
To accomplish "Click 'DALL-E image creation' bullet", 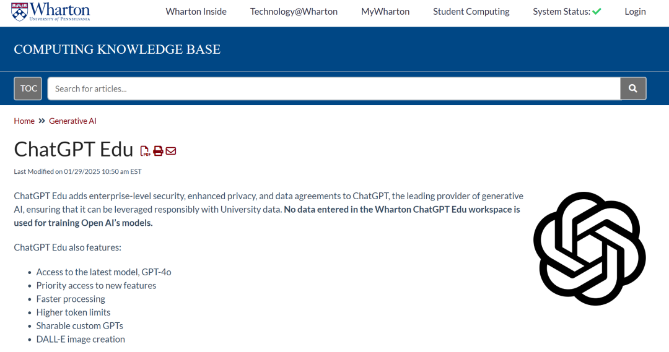I will point(81,339).
